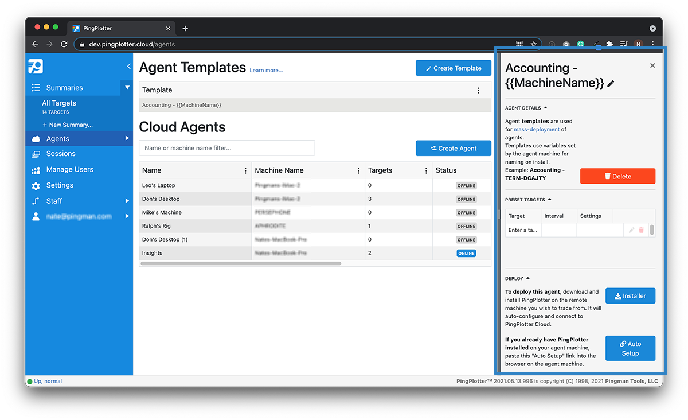Click the name or machine filter field
The width and height of the screenshot is (688, 420).
[226, 148]
